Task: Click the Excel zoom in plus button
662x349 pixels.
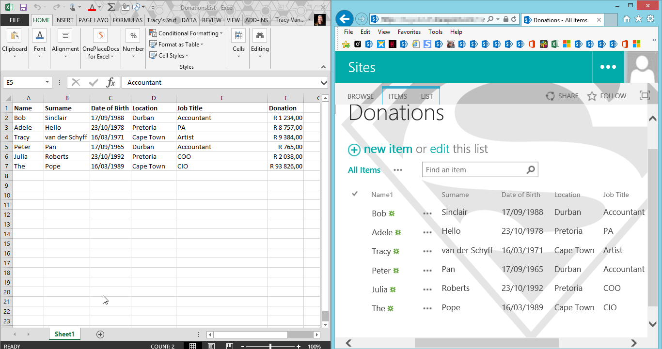Action: point(299,346)
